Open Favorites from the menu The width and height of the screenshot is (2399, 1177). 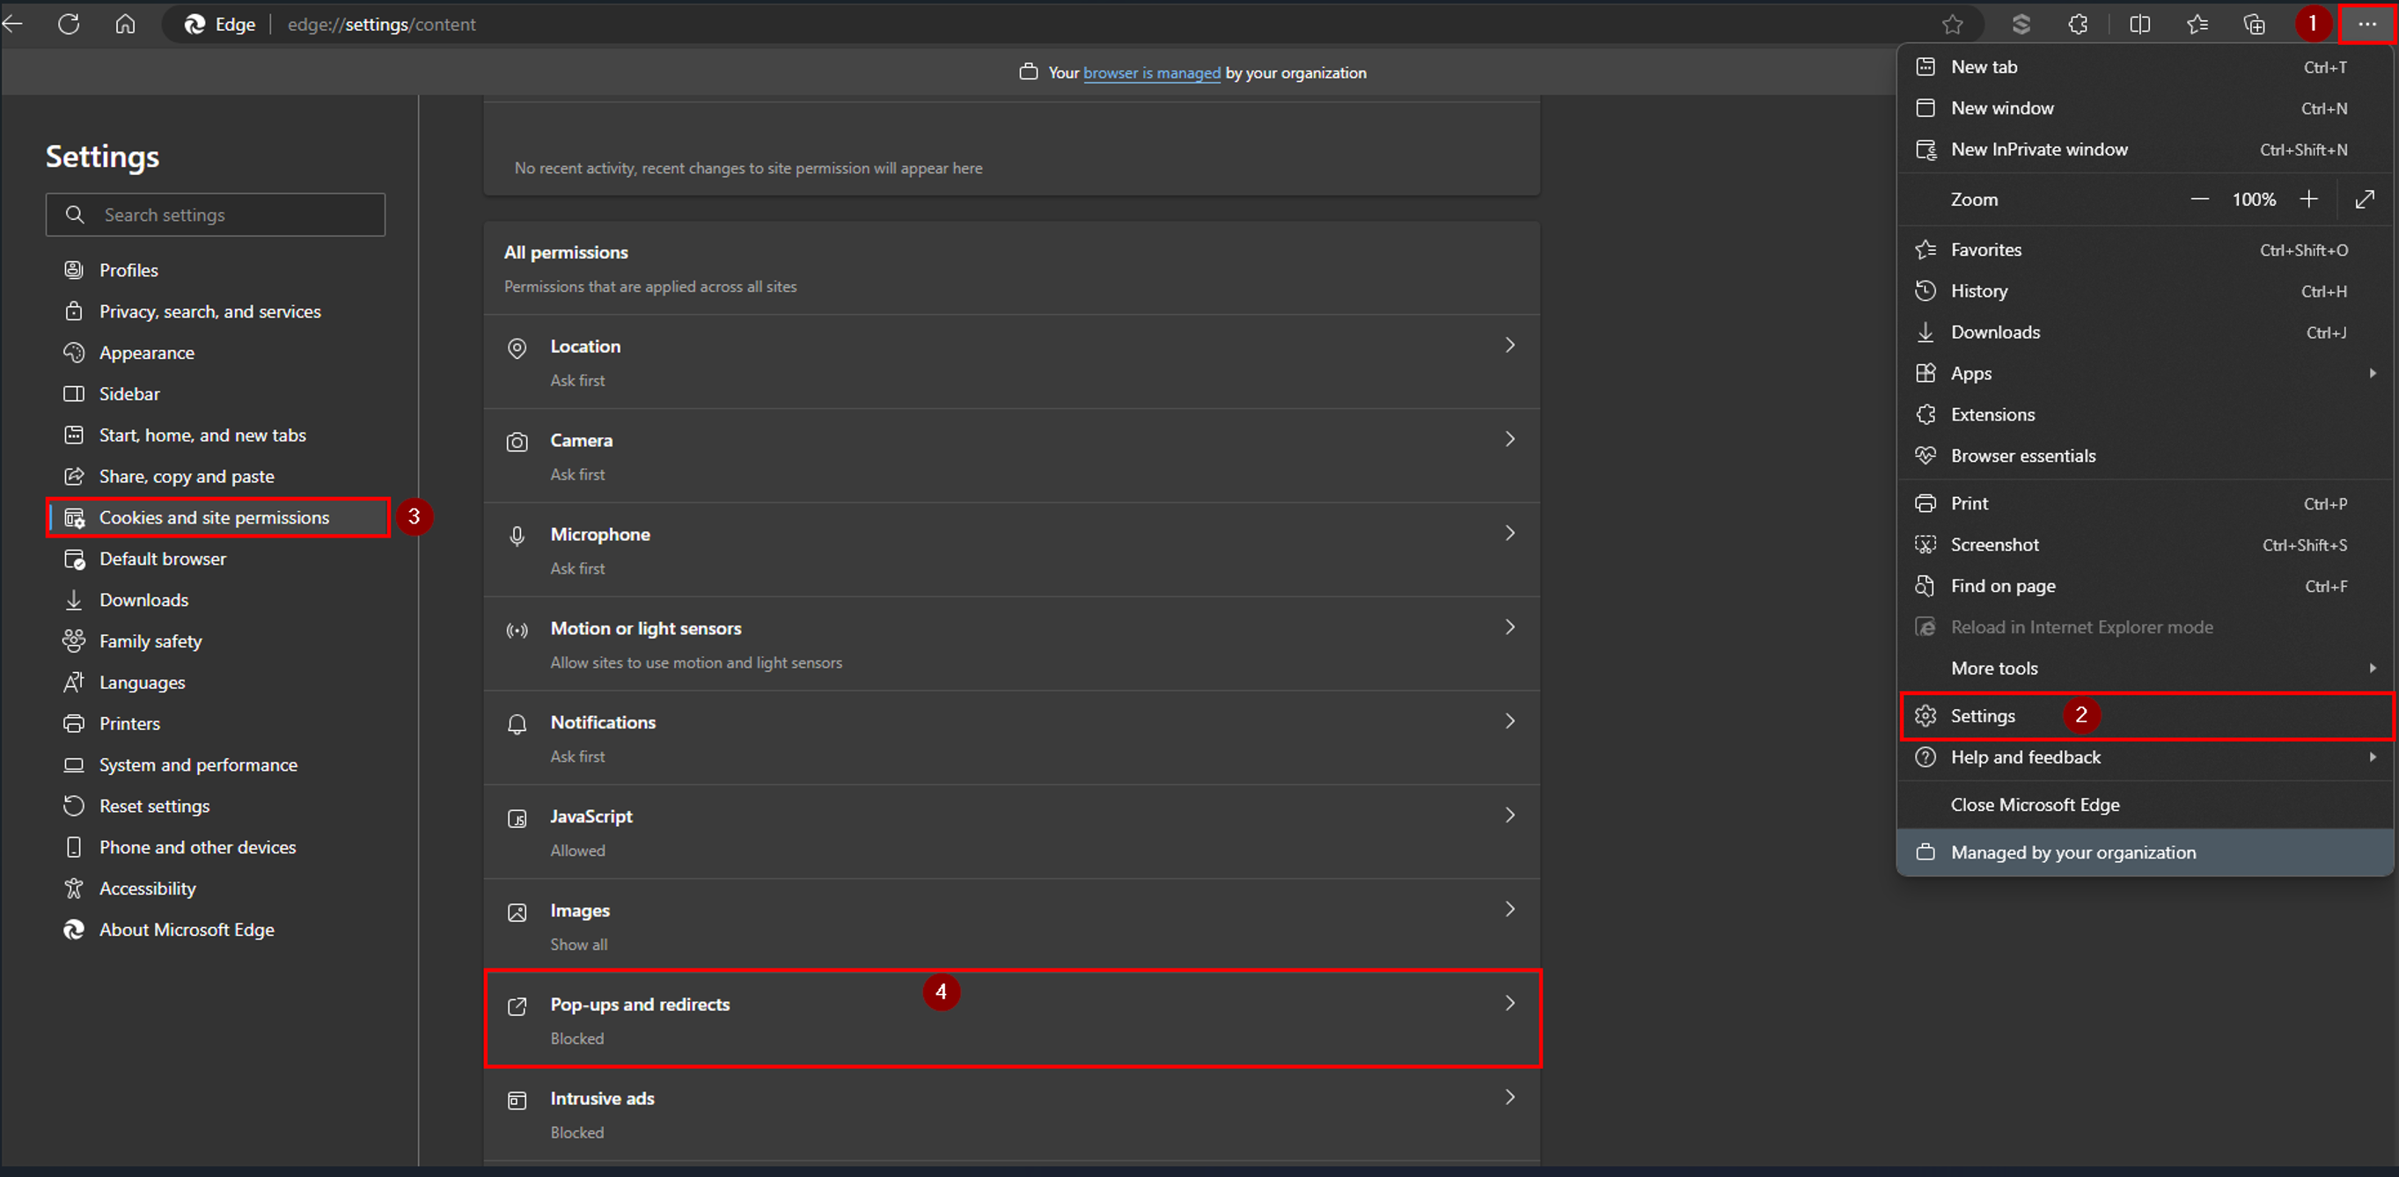tap(2145, 250)
